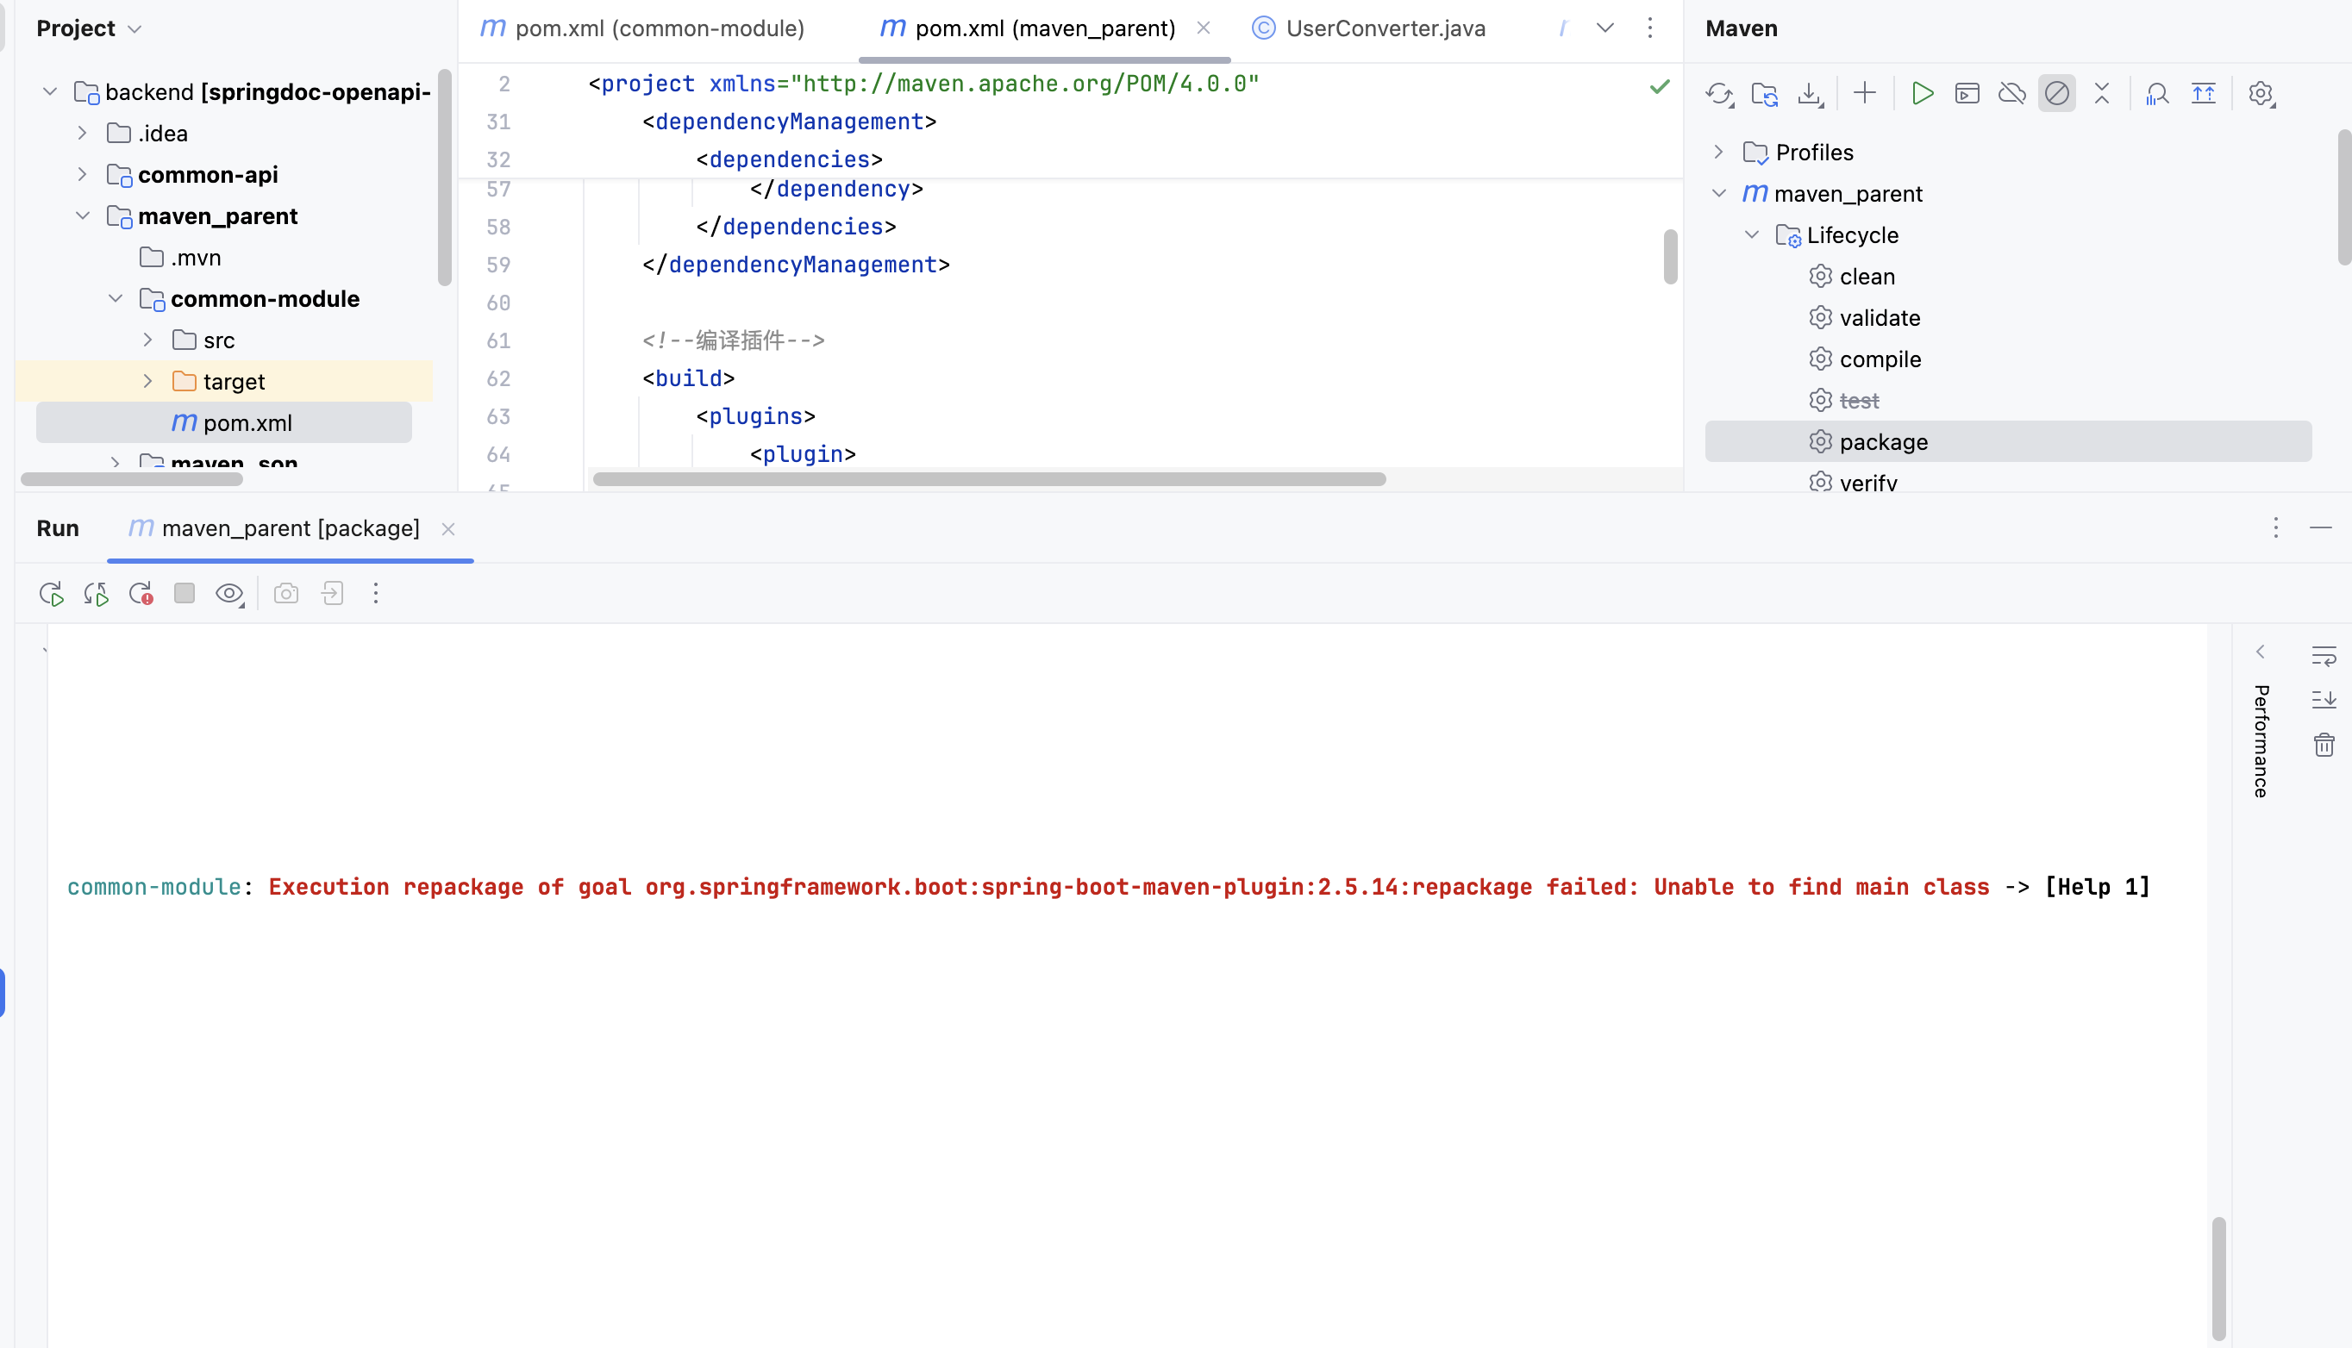Rerun maven_parent package in Run panel
Viewport: 2352px width, 1348px height.
pyautogui.click(x=51, y=594)
